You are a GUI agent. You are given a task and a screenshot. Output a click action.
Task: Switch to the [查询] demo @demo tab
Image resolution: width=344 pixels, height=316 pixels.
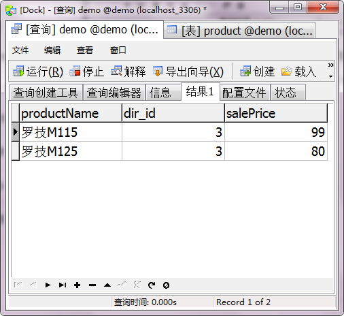pos(84,30)
